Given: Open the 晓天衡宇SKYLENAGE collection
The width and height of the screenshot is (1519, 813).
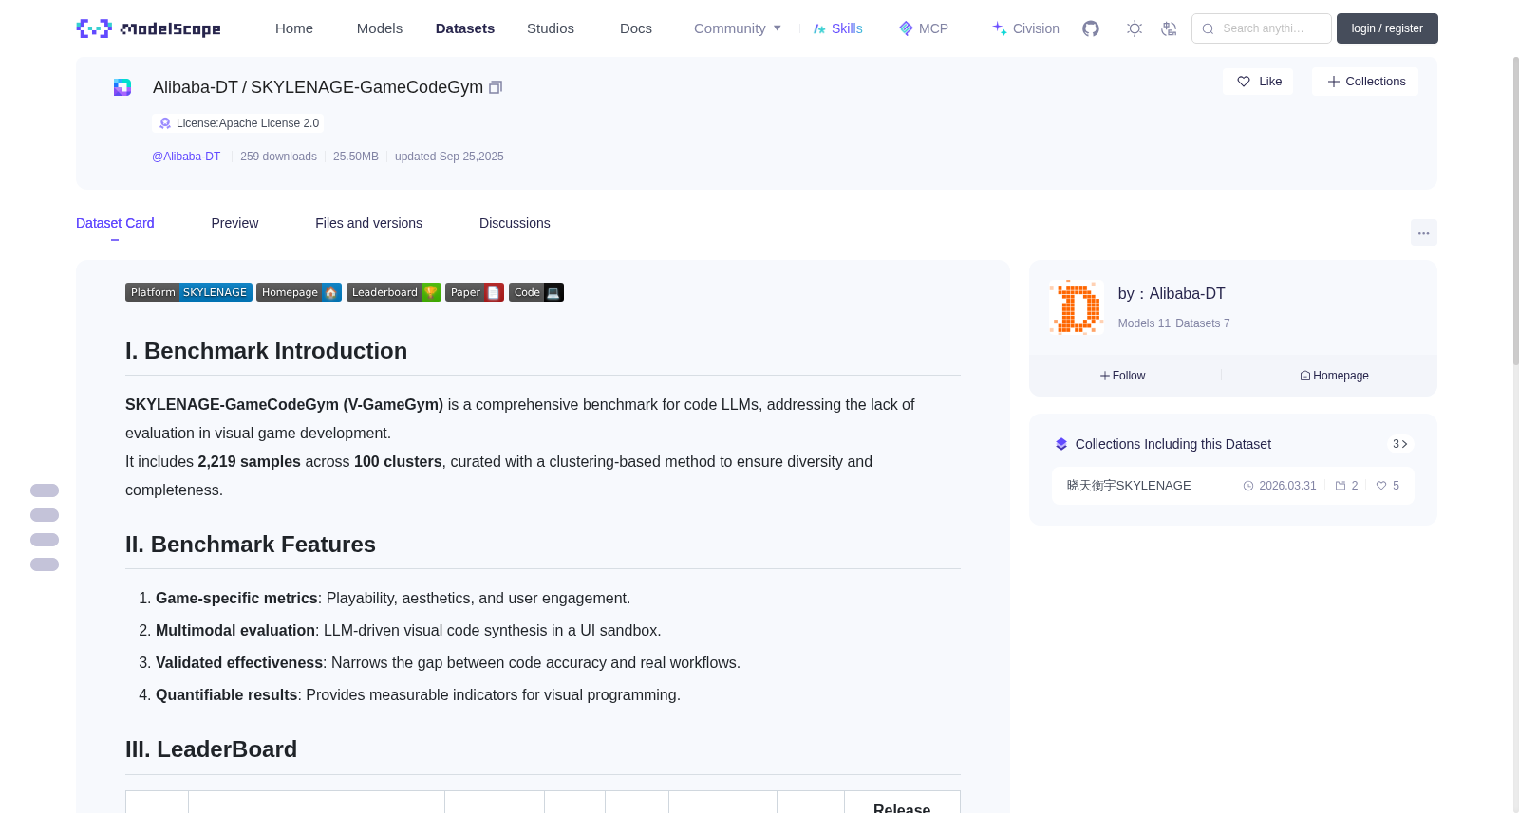Looking at the screenshot, I should tap(1129, 486).
